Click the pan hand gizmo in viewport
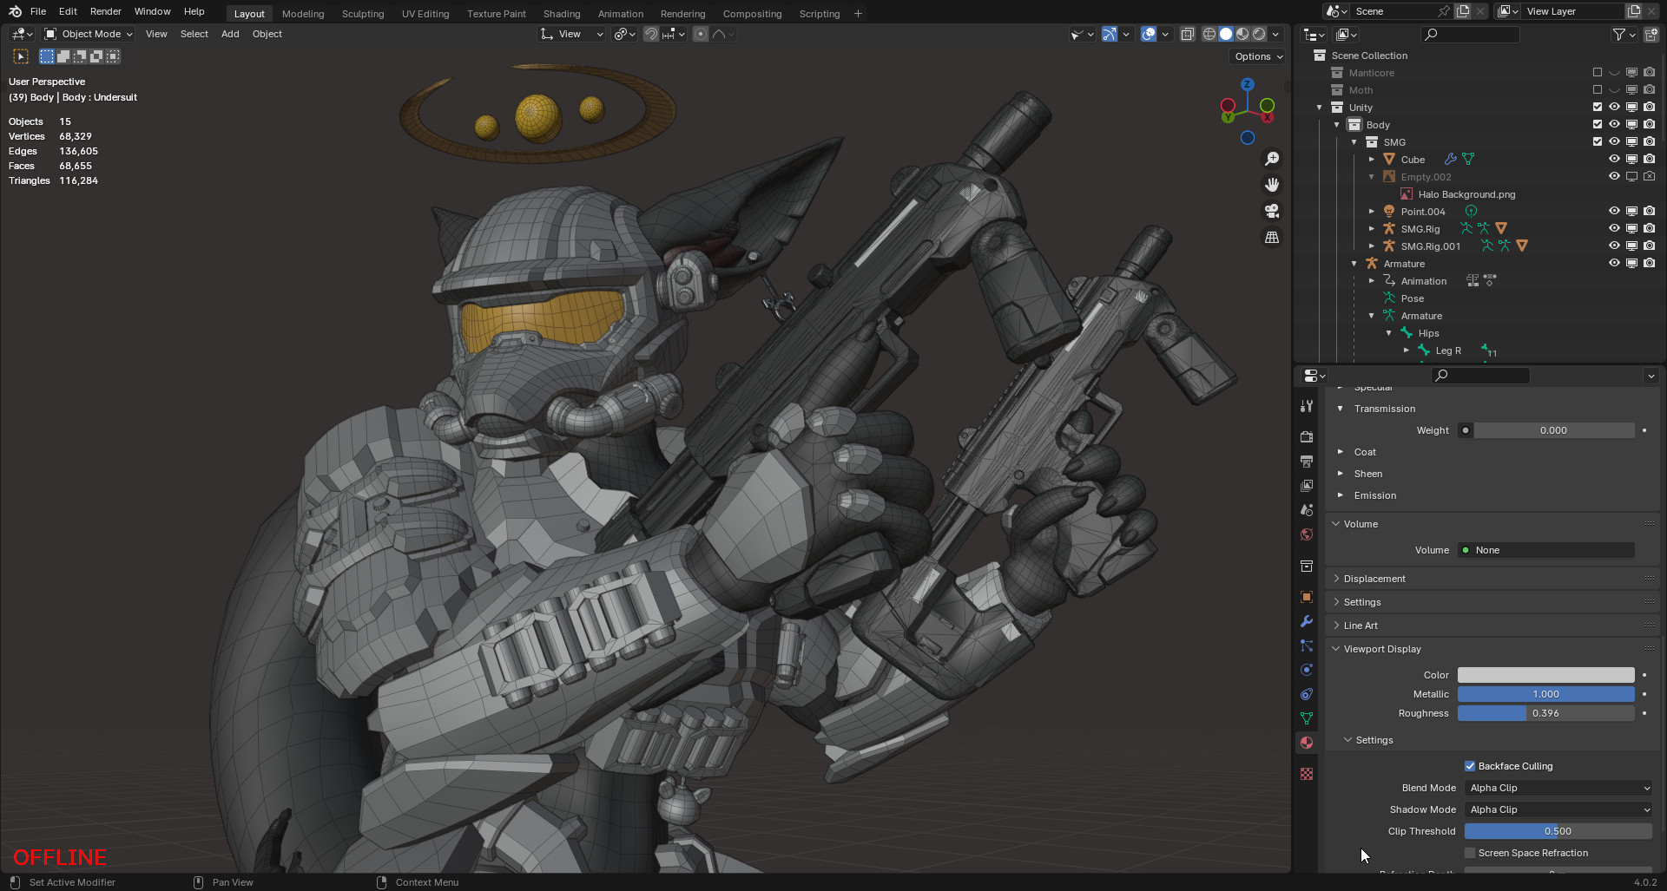The width and height of the screenshot is (1667, 891). 1272,185
